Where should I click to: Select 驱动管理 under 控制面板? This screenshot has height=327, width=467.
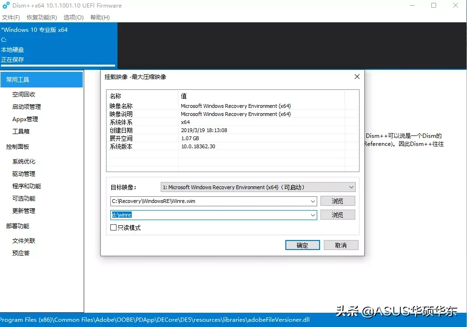tap(23, 173)
